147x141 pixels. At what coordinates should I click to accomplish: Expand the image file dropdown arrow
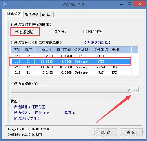(x=128, y=90)
